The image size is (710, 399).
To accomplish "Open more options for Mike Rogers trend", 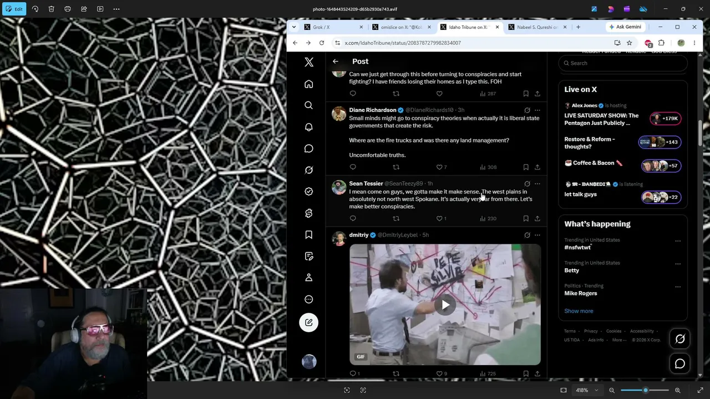I will click(678, 287).
